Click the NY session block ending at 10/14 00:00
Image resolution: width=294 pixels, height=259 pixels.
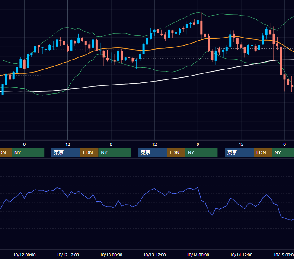click(201, 152)
